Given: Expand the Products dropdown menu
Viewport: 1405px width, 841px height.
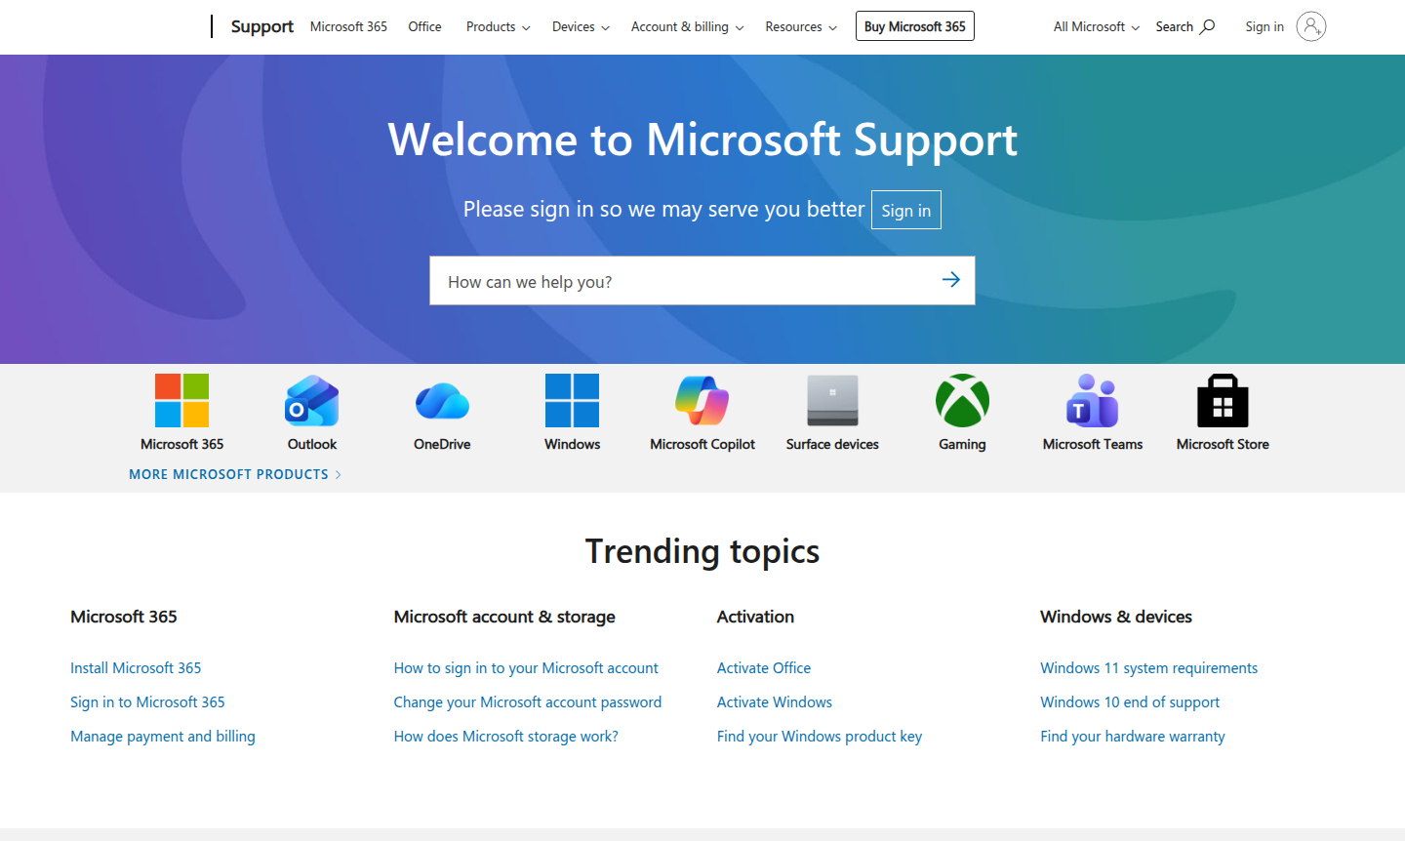Looking at the screenshot, I should 498,26.
